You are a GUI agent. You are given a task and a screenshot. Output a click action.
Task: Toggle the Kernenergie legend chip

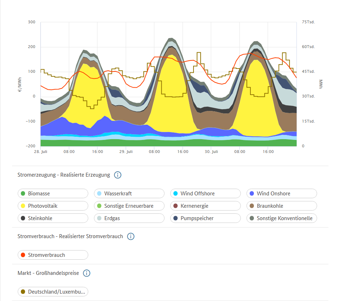(x=205, y=206)
